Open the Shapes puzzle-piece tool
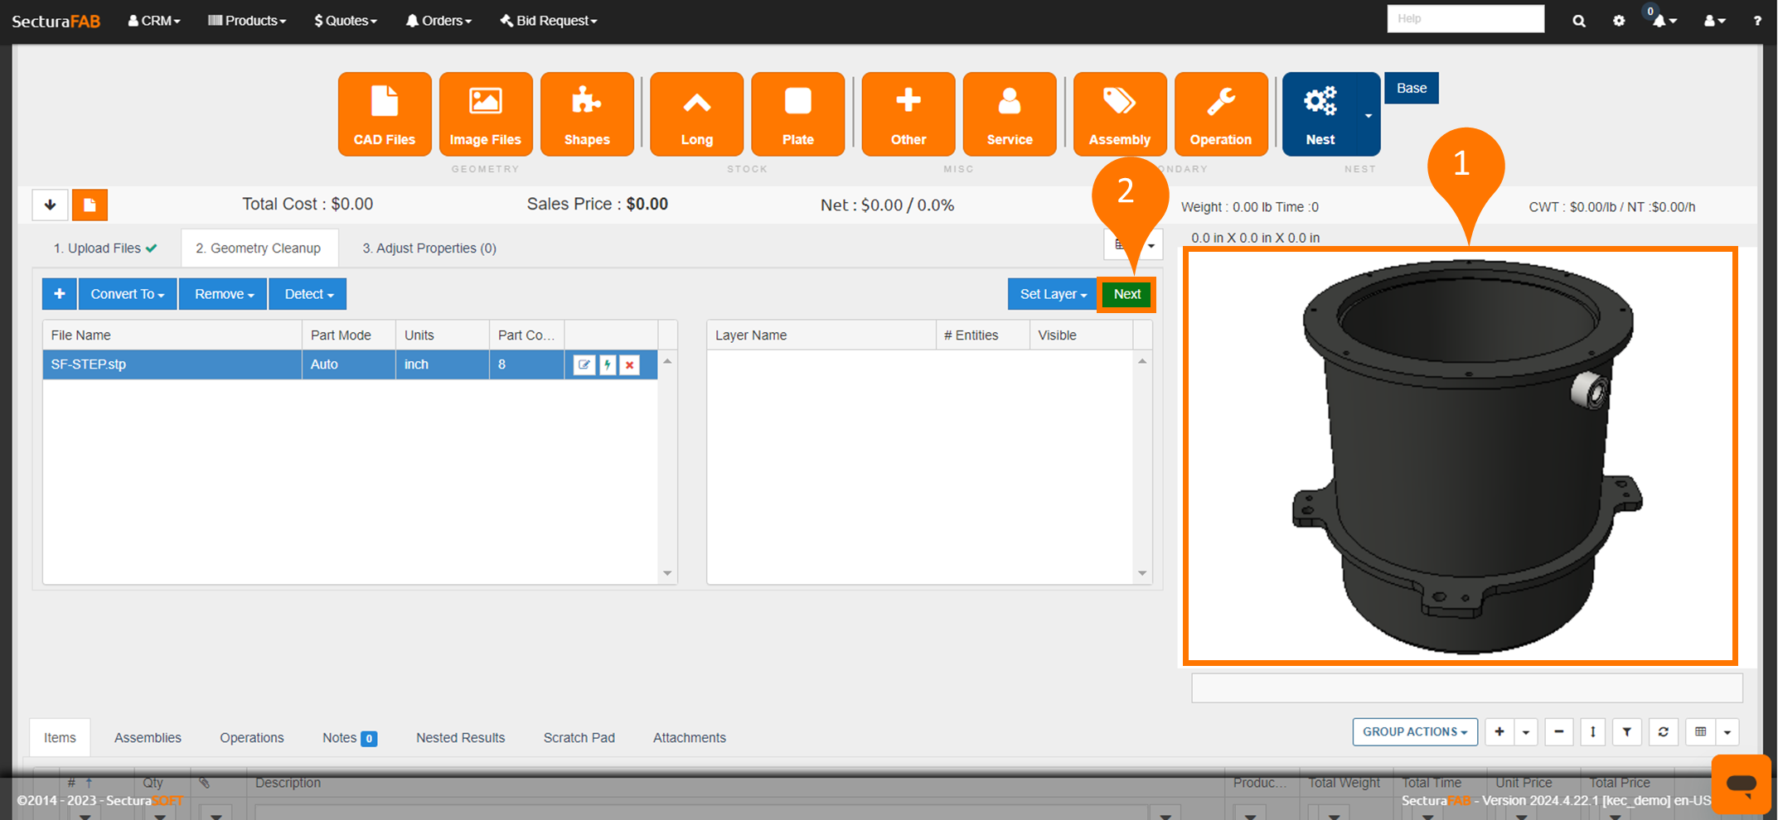Screen dimensions: 1778x820 point(587,114)
